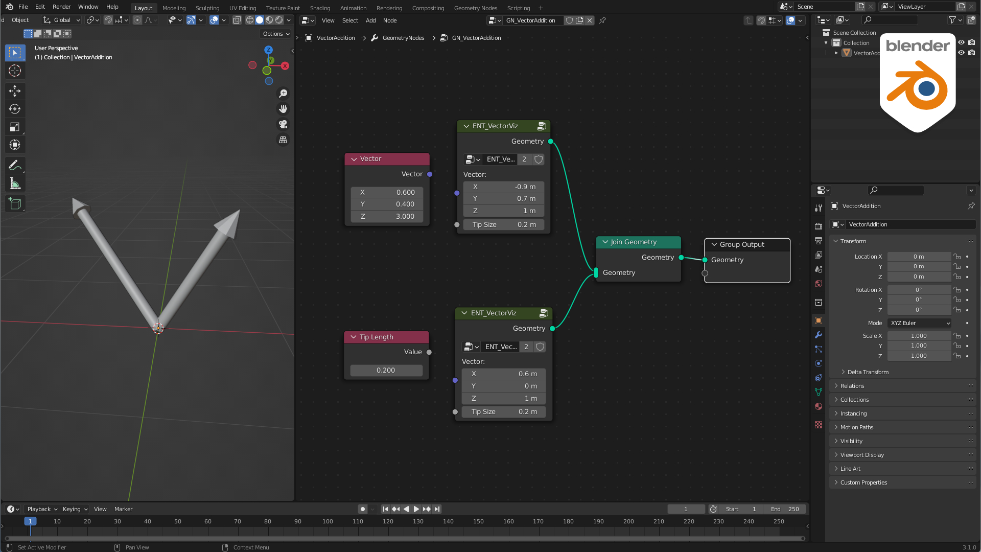This screenshot has height=552, width=981.
Task: Select the Move tool
Action: pyautogui.click(x=15, y=91)
